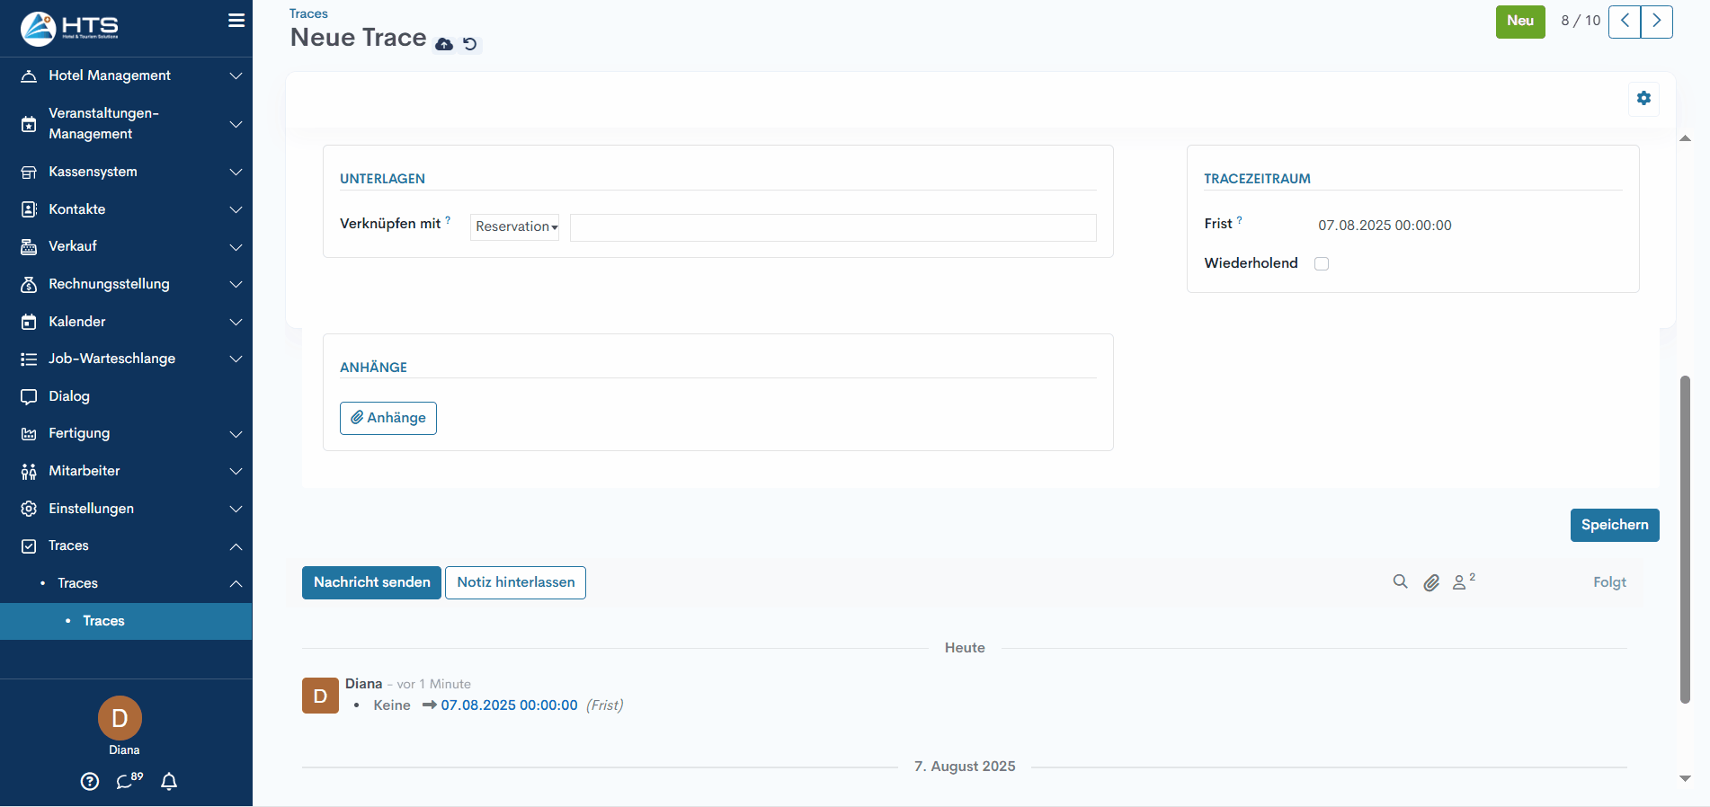The width and height of the screenshot is (1710, 807).
Task: Enable the Wiederholend checkbox
Action: 1322,264
